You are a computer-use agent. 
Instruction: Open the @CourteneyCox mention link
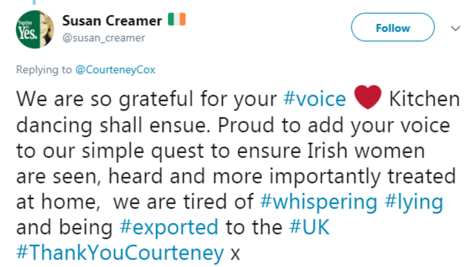point(115,70)
